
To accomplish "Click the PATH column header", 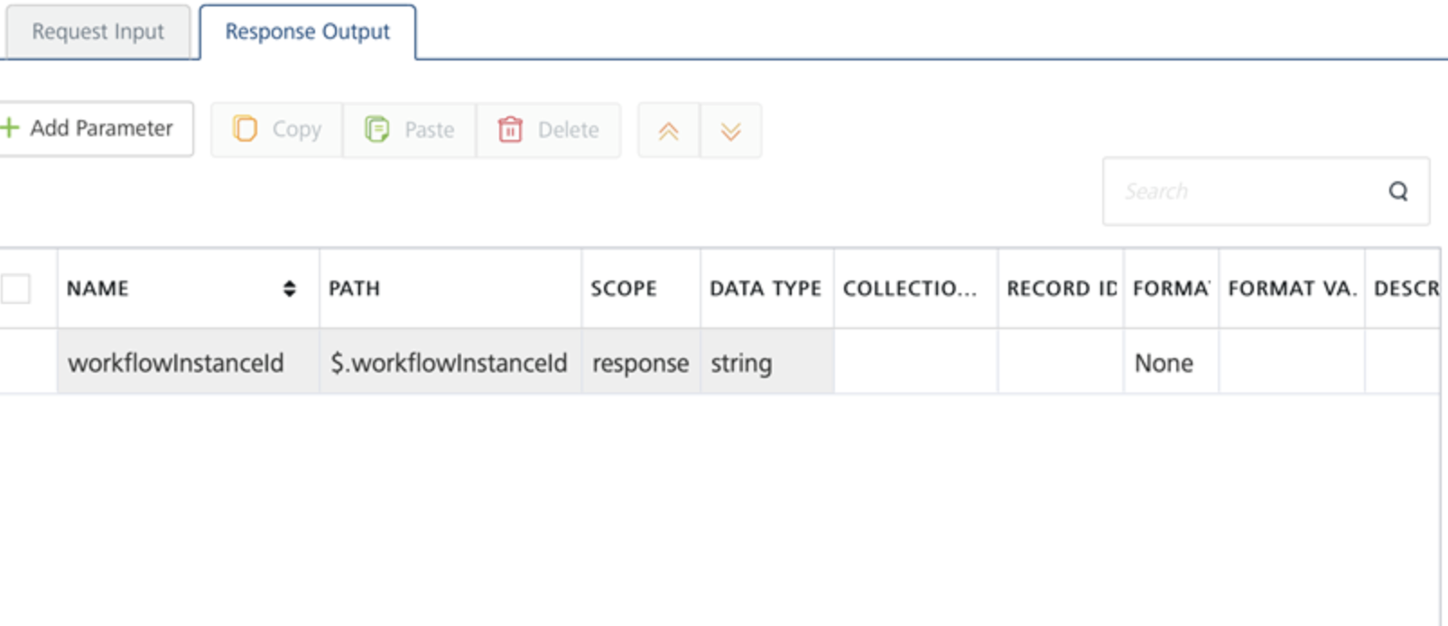I will click(354, 289).
